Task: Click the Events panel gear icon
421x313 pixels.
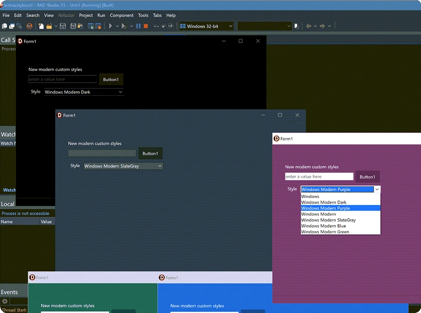Action: coord(5,301)
